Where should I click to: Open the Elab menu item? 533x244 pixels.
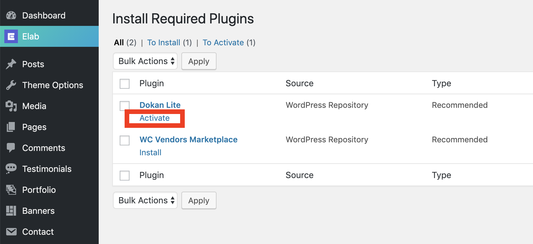point(49,36)
